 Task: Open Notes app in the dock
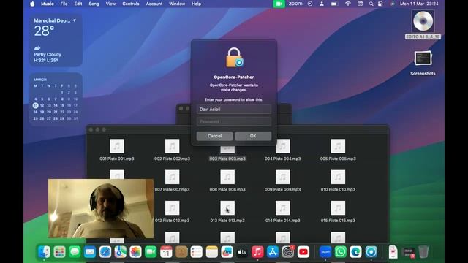coord(211,252)
